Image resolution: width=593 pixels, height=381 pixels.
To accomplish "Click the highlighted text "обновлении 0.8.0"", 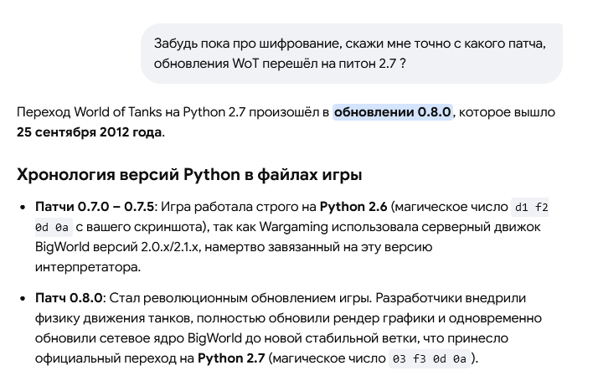I will click(393, 112).
